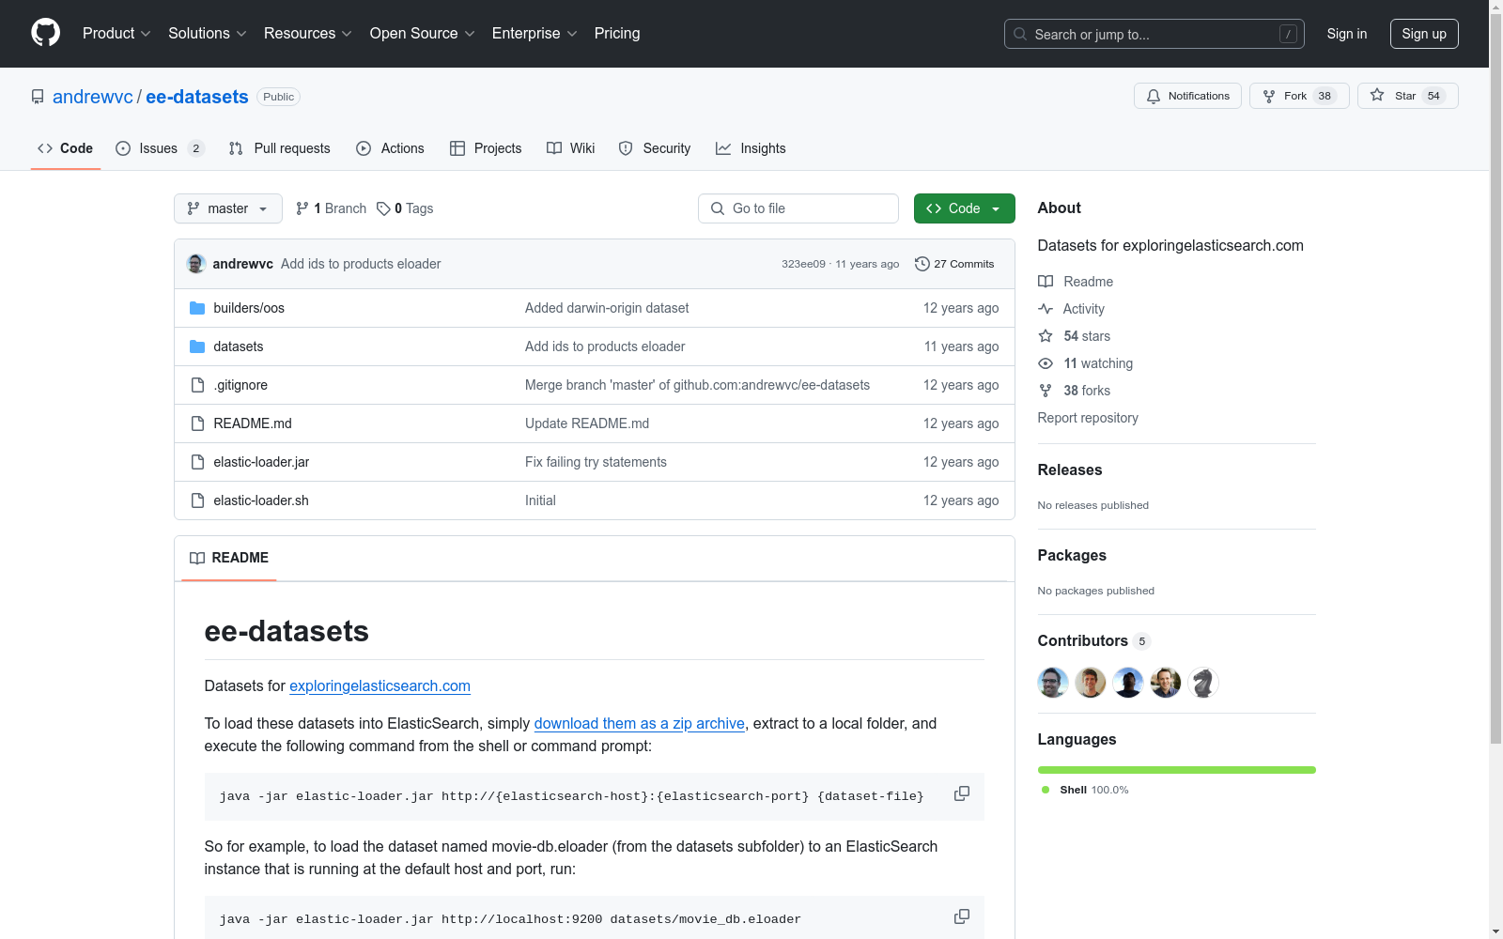
Task: Open the Actions tab
Action: 390,148
